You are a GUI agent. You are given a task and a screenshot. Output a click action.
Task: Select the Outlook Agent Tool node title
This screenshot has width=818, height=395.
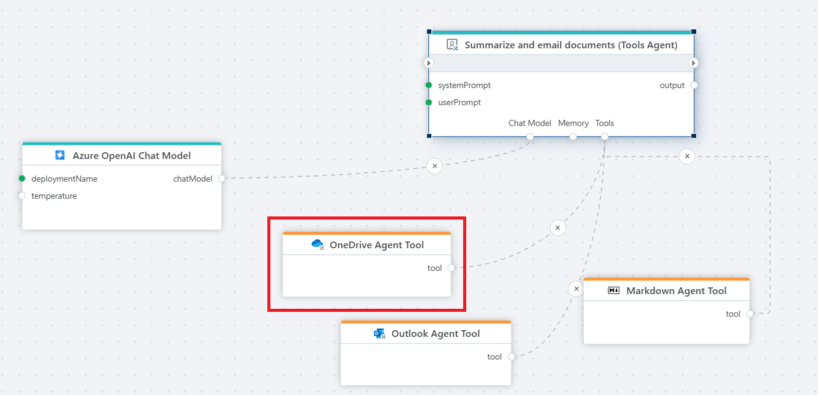point(435,334)
